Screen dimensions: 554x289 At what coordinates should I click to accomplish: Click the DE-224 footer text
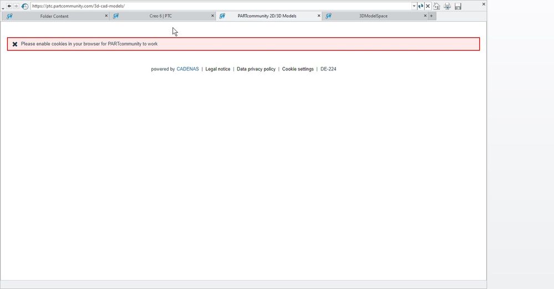pyautogui.click(x=328, y=69)
